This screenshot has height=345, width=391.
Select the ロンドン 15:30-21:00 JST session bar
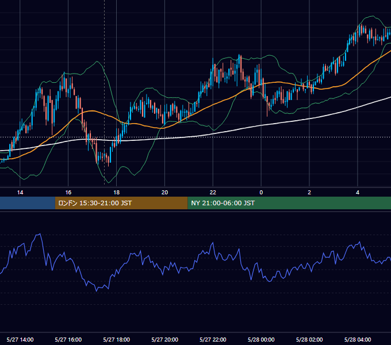pos(121,203)
